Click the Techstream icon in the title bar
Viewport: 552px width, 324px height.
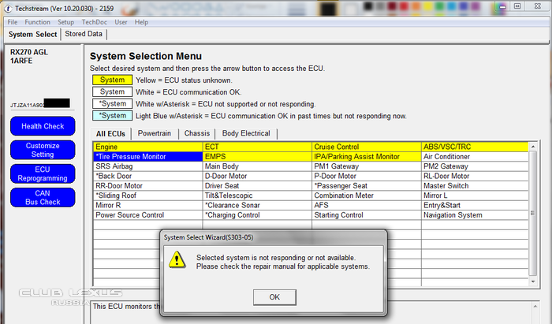[8, 7]
